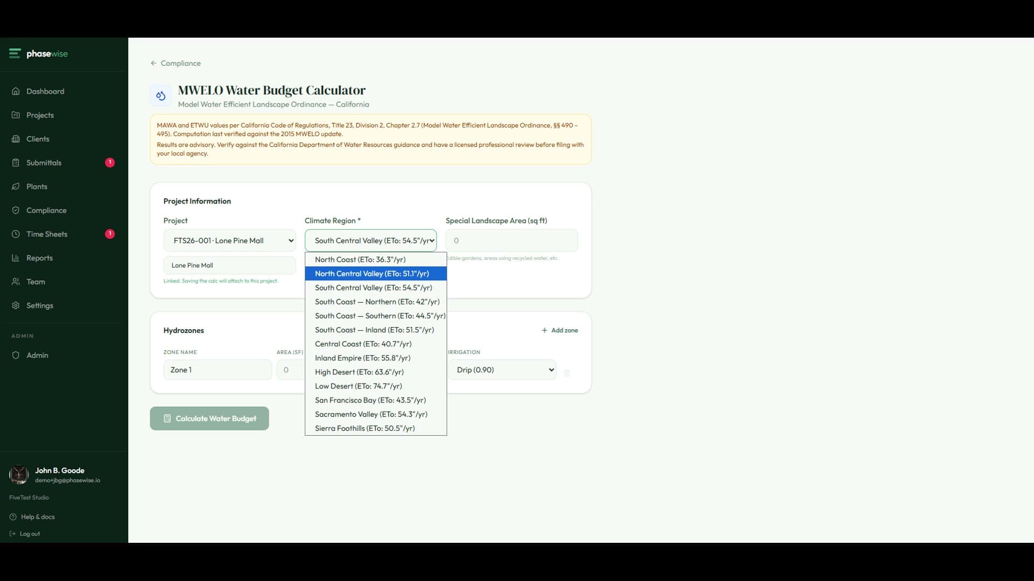Image resolution: width=1034 pixels, height=581 pixels.
Task: Pick Low Desert (ETo: 74.7"/yr)
Action: (x=376, y=386)
